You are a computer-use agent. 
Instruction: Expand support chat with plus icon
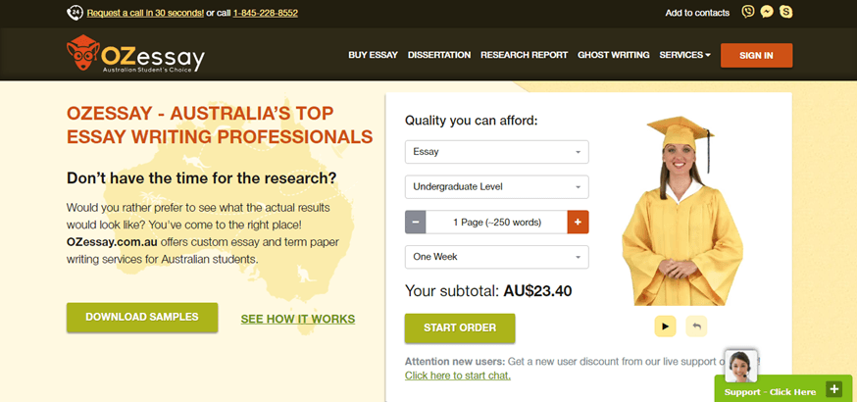point(833,389)
